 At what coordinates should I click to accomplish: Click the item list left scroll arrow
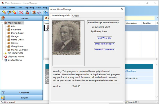point(45,59)
